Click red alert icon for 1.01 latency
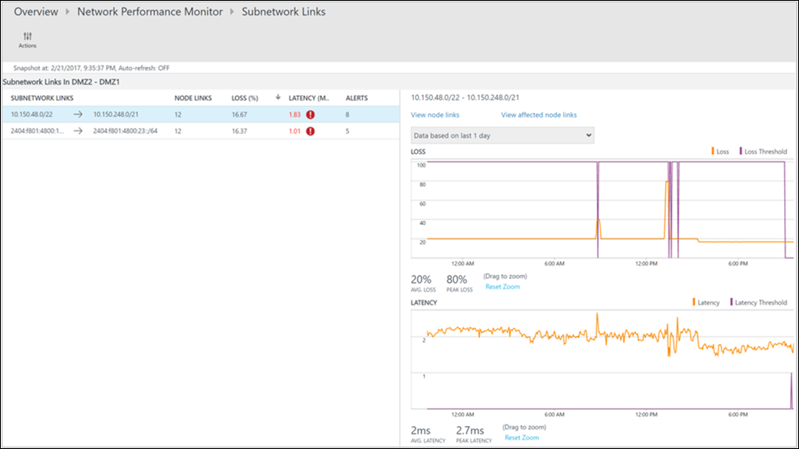This screenshot has width=799, height=449. [310, 130]
